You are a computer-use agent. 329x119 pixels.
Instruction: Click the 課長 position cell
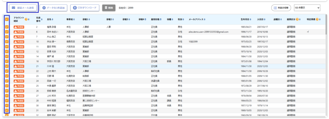pyautogui.click(x=169, y=101)
